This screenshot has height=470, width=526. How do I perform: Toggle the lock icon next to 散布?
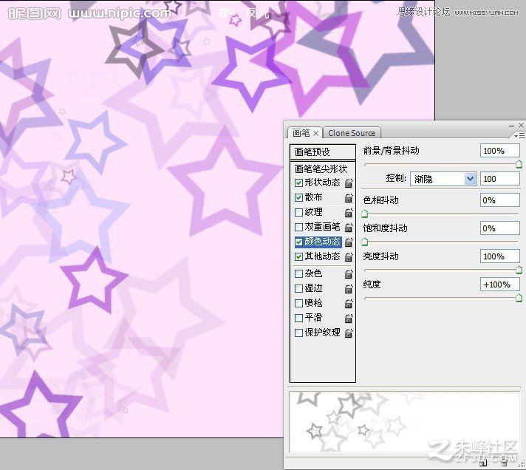click(349, 198)
